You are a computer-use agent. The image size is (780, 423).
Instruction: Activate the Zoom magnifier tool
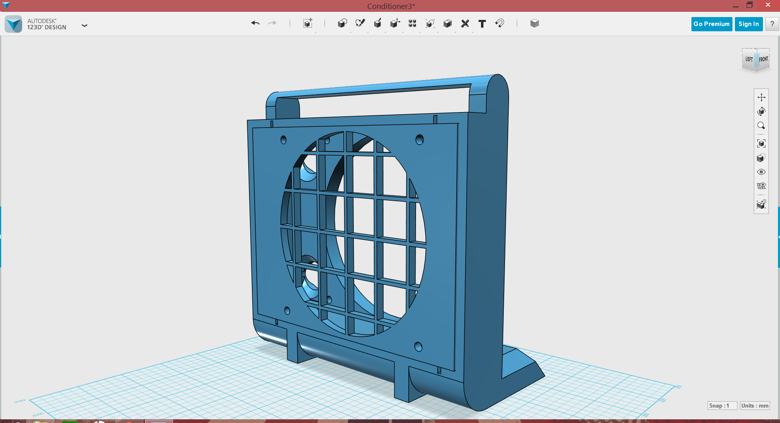coord(761,126)
